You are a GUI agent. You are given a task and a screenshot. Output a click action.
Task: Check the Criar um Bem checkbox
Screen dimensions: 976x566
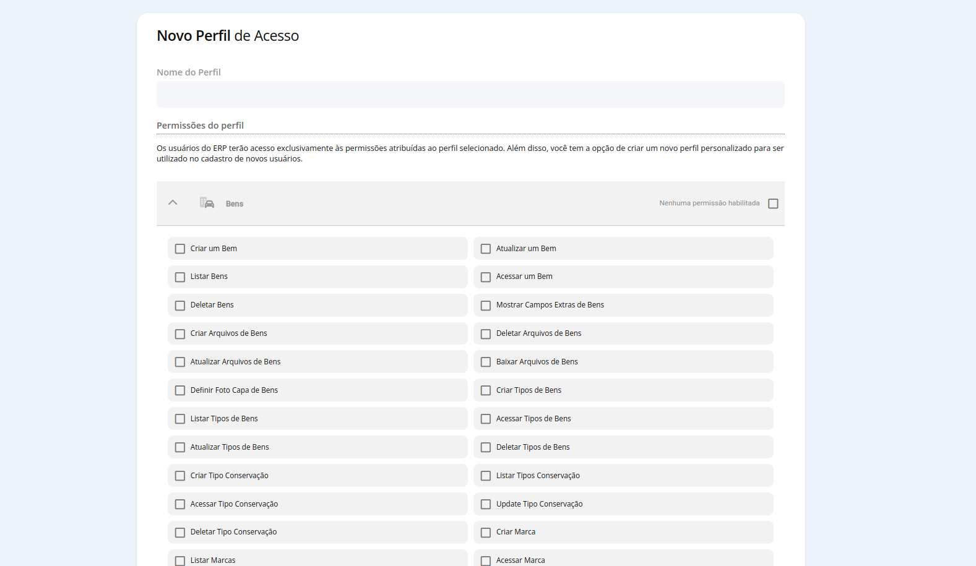tap(180, 249)
